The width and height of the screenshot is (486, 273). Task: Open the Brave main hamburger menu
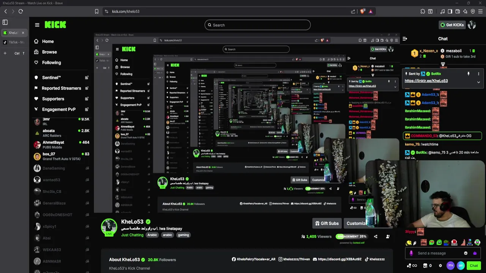coord(481,11)
